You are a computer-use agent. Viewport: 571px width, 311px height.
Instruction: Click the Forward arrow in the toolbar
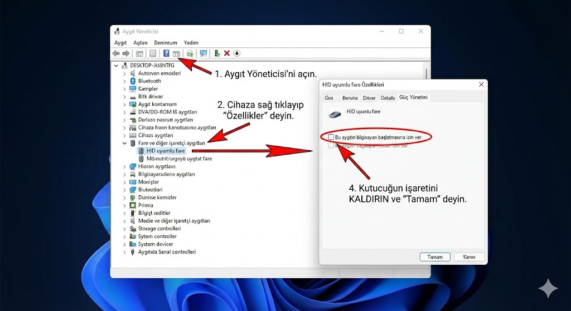click(126, 53)
